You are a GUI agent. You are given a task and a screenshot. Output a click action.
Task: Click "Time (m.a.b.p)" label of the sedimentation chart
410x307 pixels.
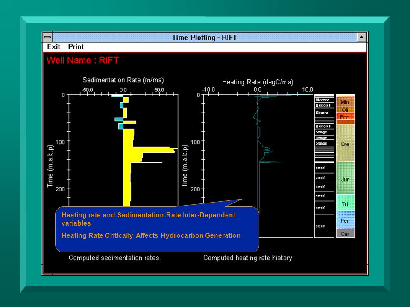click(x=50, y=166)
